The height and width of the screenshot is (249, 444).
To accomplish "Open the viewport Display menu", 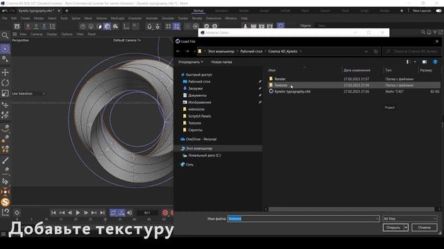I will (52, 34).
